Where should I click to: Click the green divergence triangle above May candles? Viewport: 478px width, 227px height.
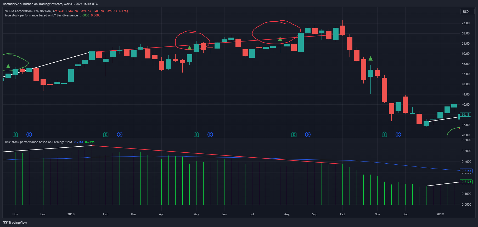(x=190, y=47)
